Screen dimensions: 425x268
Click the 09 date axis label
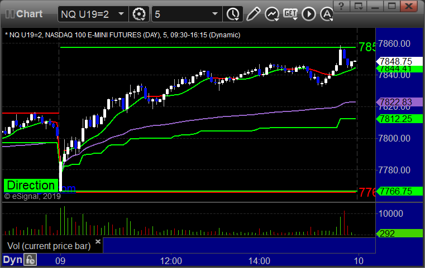[60, 261]
